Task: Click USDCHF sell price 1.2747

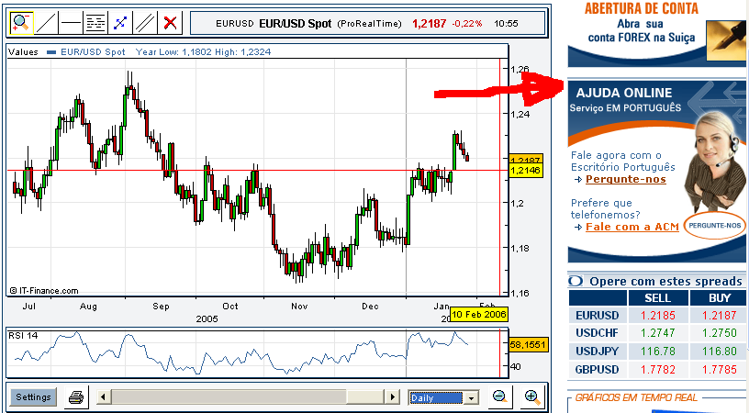Action: (658, 333)
